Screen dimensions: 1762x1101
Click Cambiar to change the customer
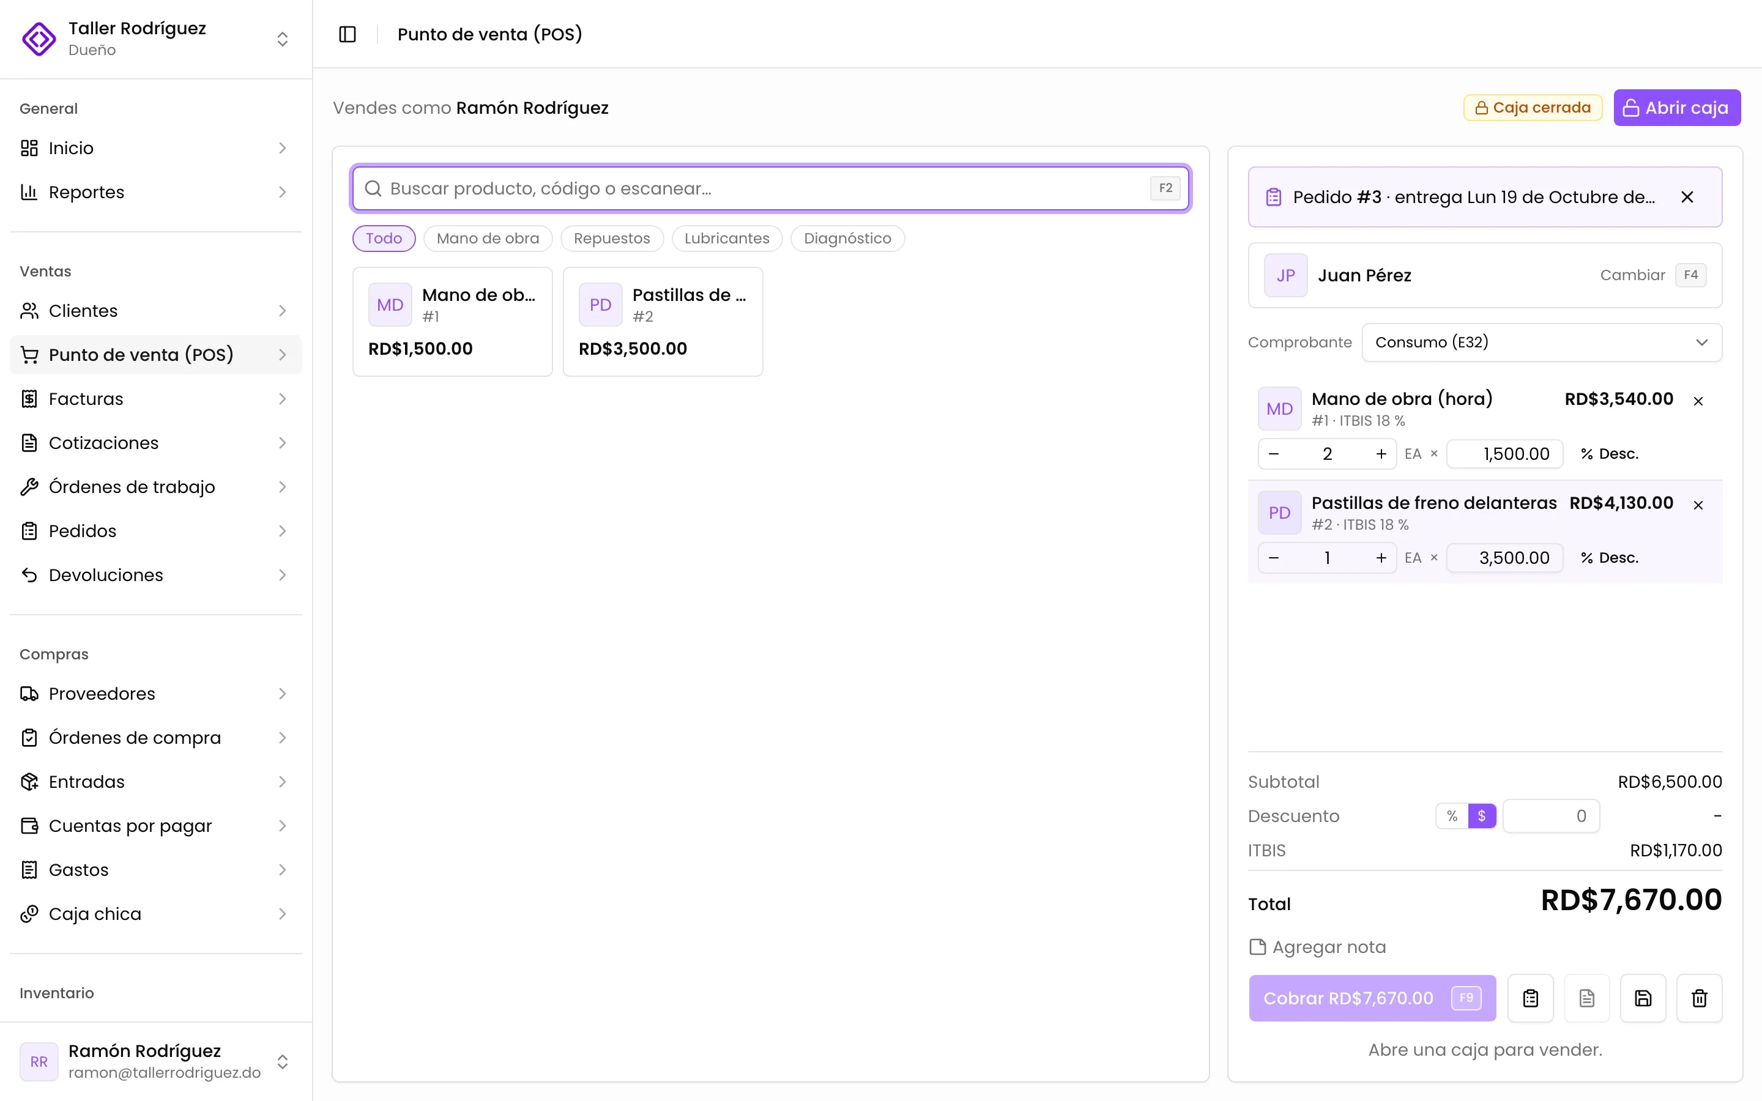tap(1632, 275)
